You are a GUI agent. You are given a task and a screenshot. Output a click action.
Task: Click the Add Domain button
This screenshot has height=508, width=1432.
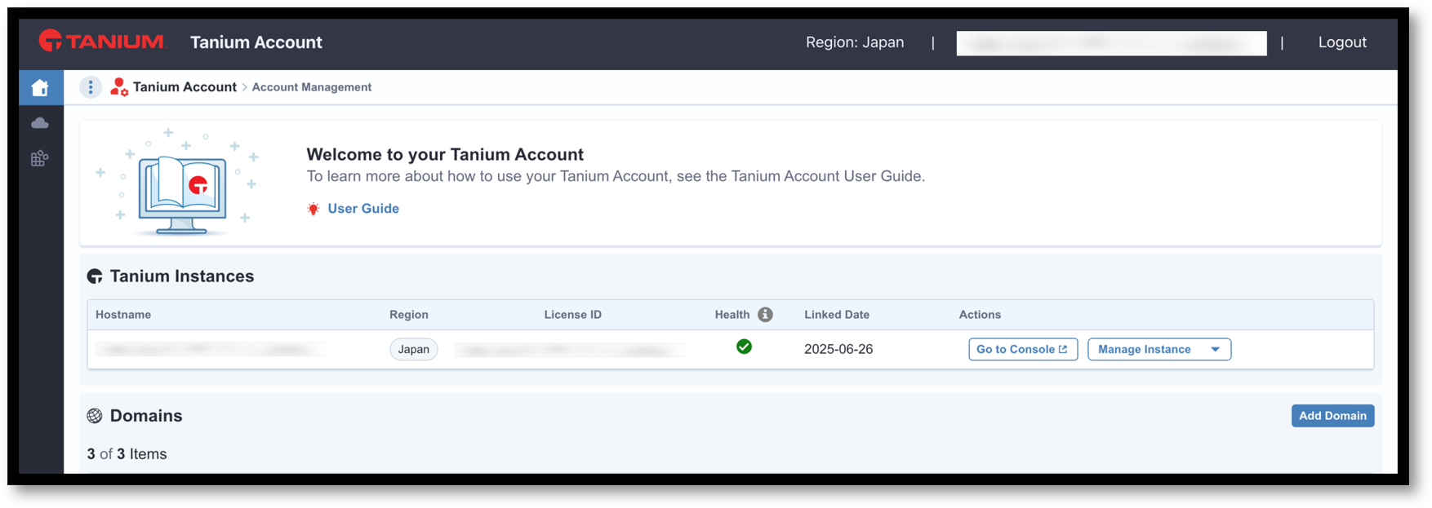point(1332,416)
